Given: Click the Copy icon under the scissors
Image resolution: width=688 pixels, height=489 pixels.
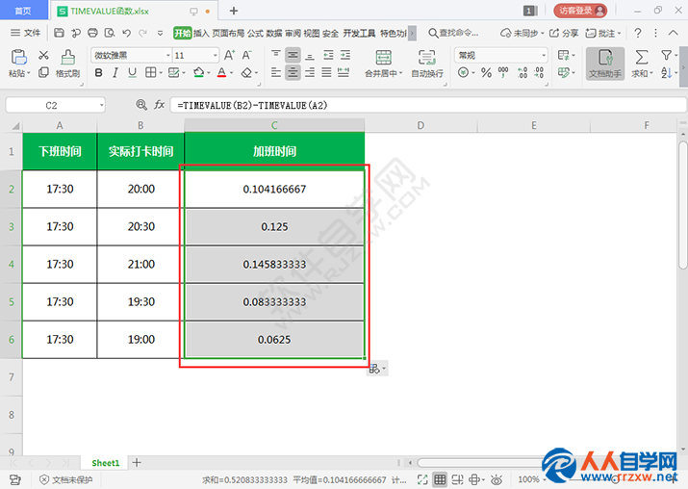Looking at the screenshot, I should point(43,72).
